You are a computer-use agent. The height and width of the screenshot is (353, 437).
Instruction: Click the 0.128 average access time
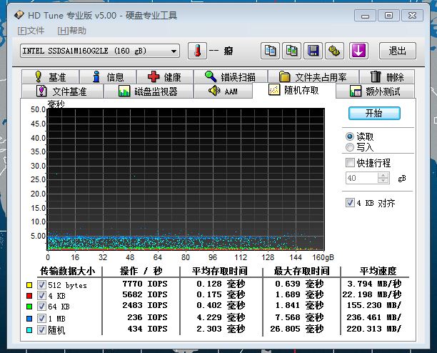[221, 284]
